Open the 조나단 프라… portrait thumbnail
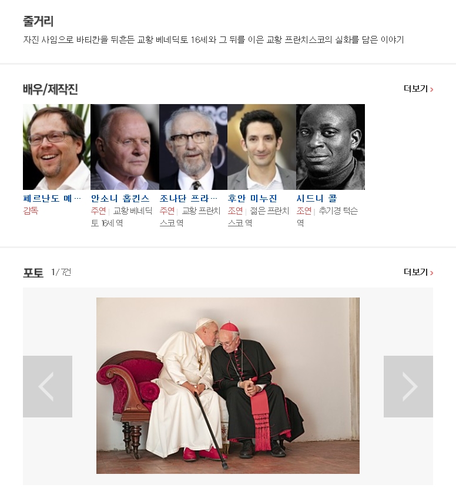456x488 pixels. [193, 147]
